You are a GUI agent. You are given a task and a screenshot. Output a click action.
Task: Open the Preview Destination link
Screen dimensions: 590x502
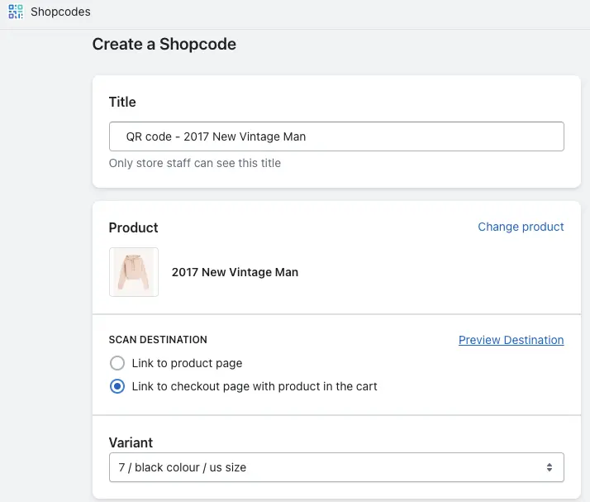511,340
